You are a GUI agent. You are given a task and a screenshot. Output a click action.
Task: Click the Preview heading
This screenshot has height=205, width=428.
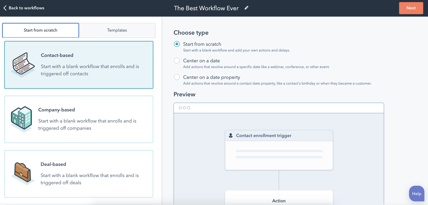(x=184, y=94)
